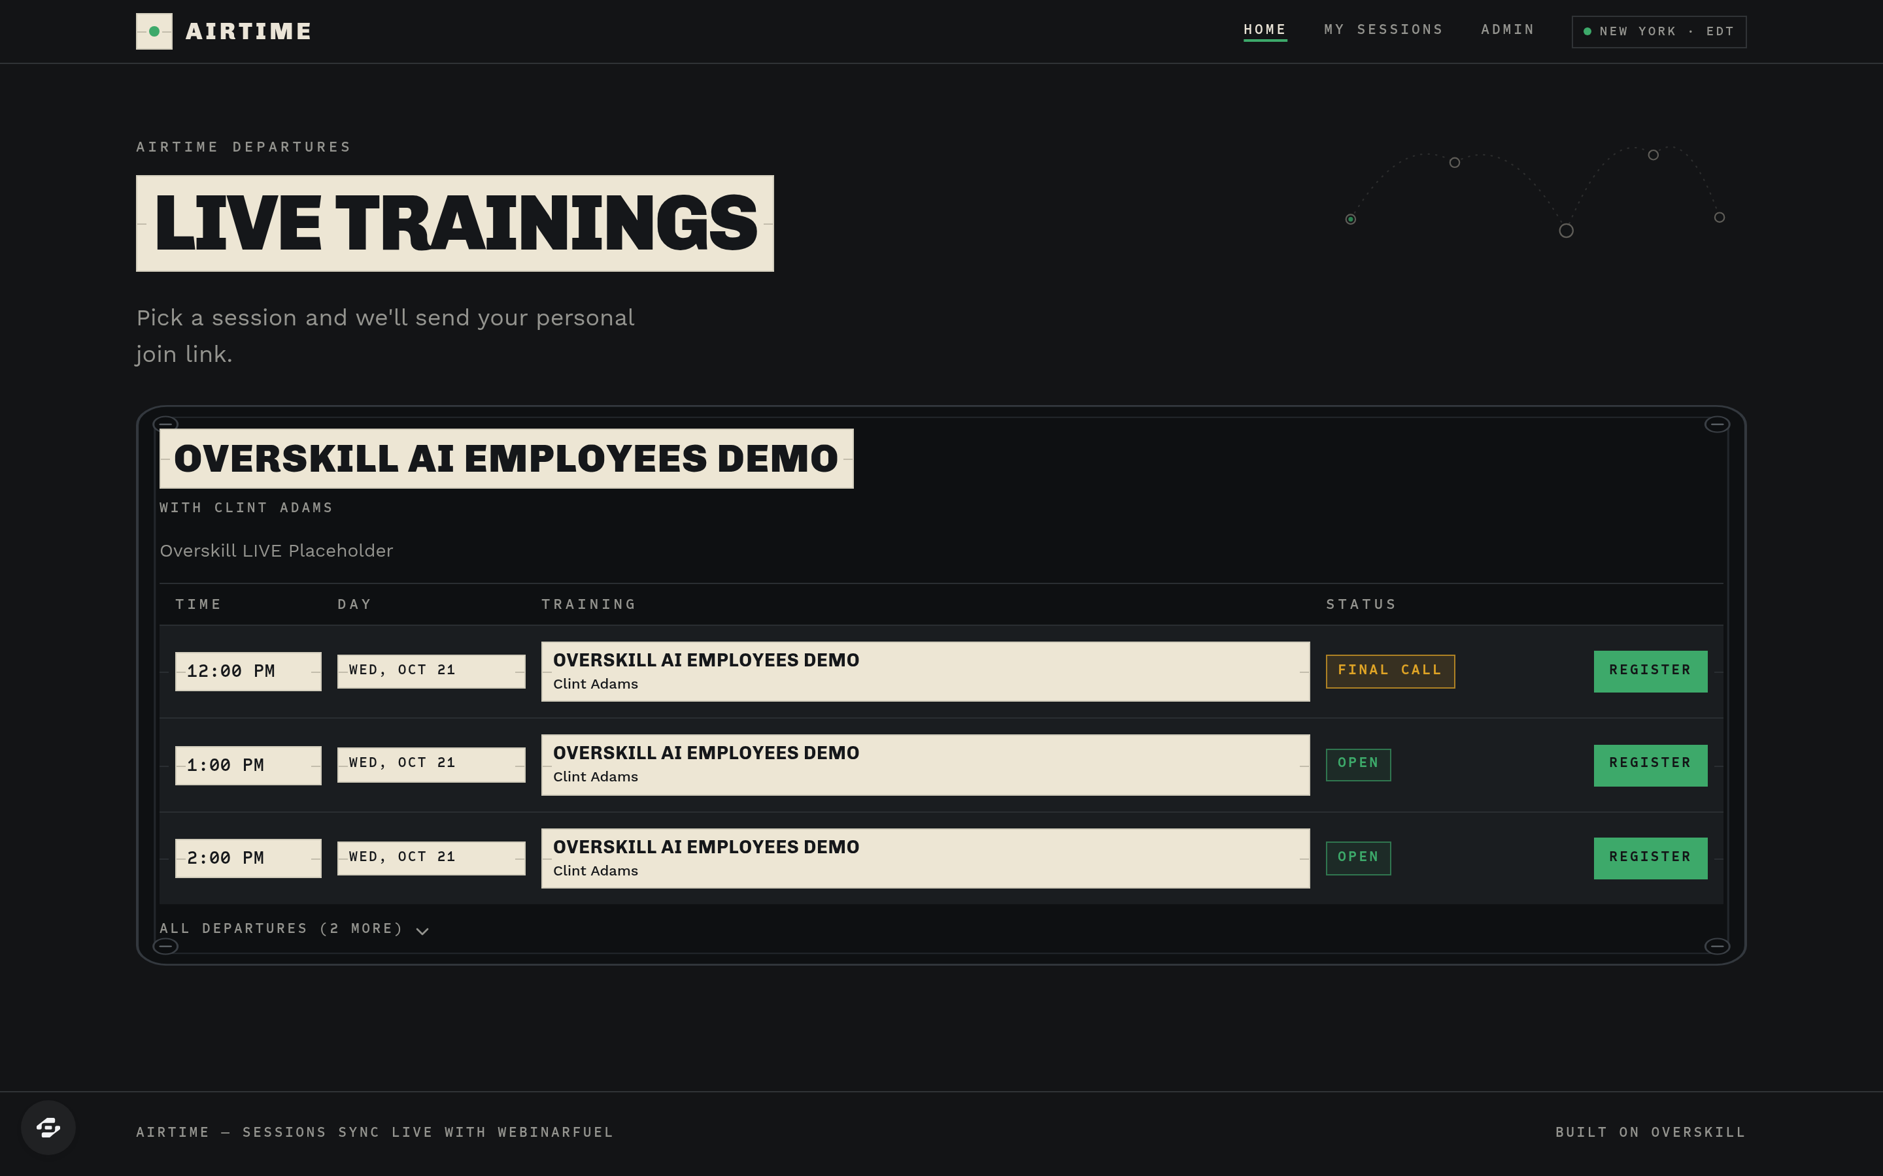Register for the 2:00 PM session
Screen dimensions: 1883x1176
click(1650, 857)
